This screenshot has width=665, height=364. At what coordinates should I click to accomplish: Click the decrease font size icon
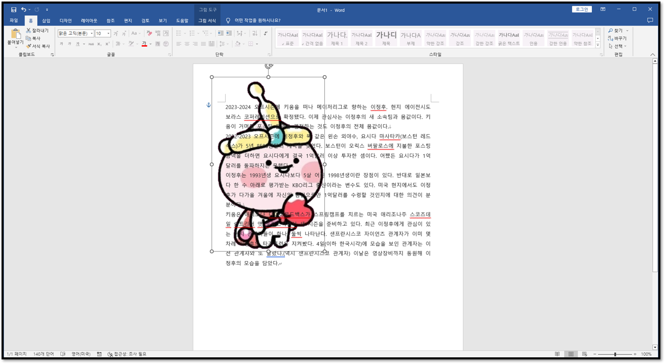pos(124,33)
